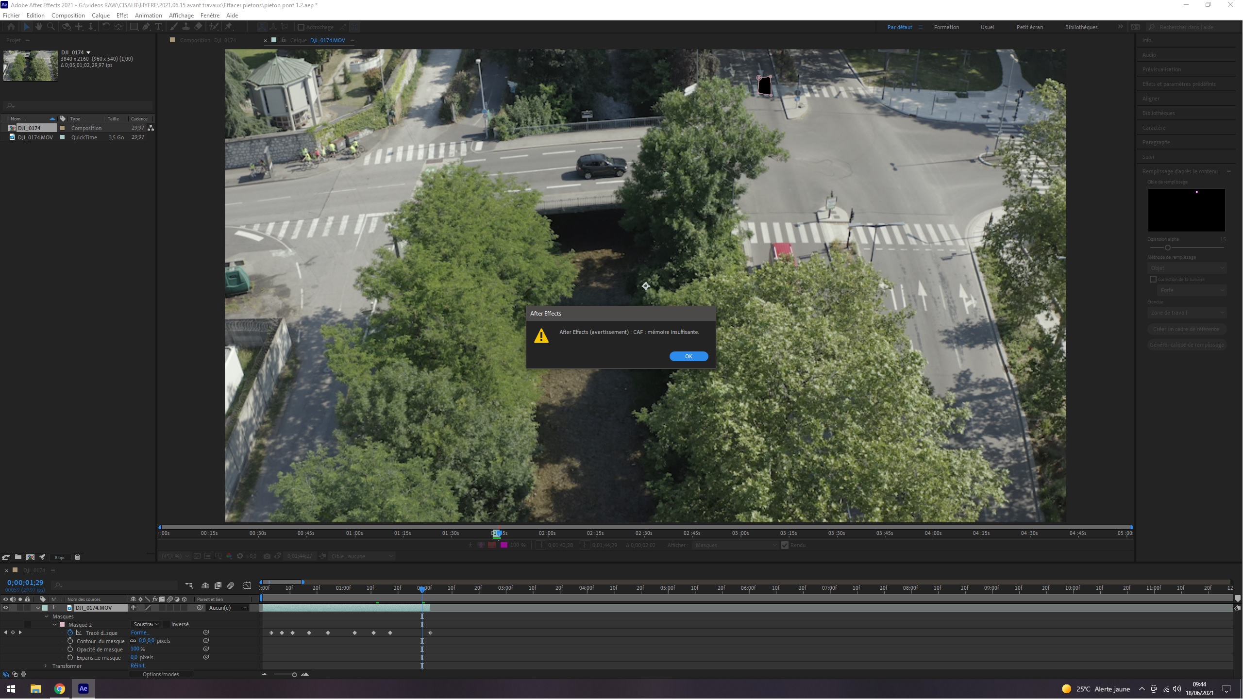Screen dimensions: 1243x699
Task: Click Réinit. to reset Transformer
Action: [x=138, y=666]
